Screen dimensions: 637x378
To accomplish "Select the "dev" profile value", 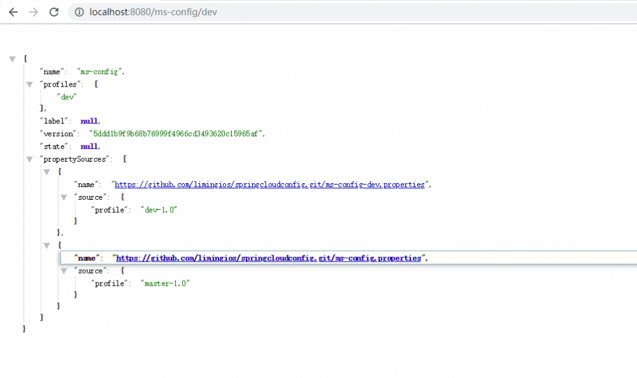I will [67, 97].
